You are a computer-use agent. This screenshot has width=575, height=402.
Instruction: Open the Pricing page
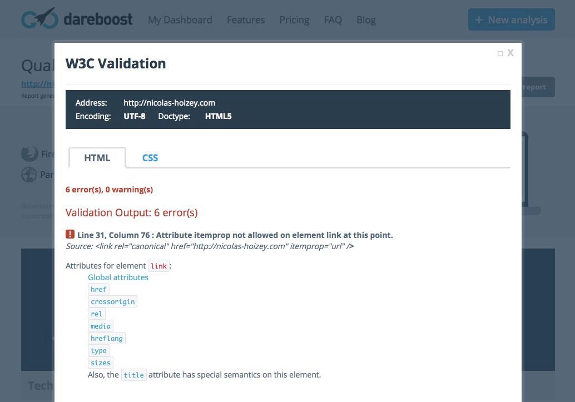point(294,20)
